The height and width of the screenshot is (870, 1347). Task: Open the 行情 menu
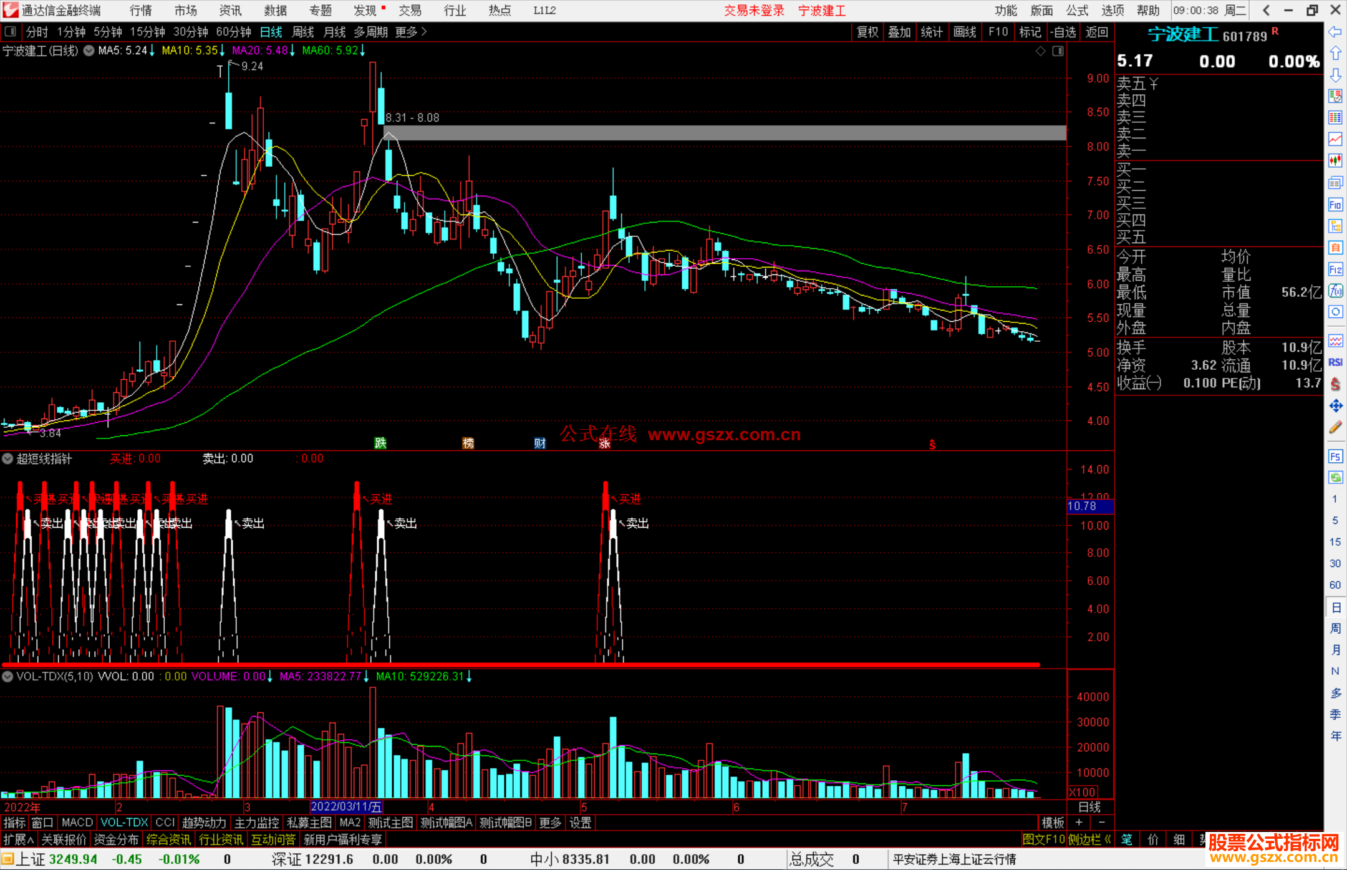click(x=141, y=11)
